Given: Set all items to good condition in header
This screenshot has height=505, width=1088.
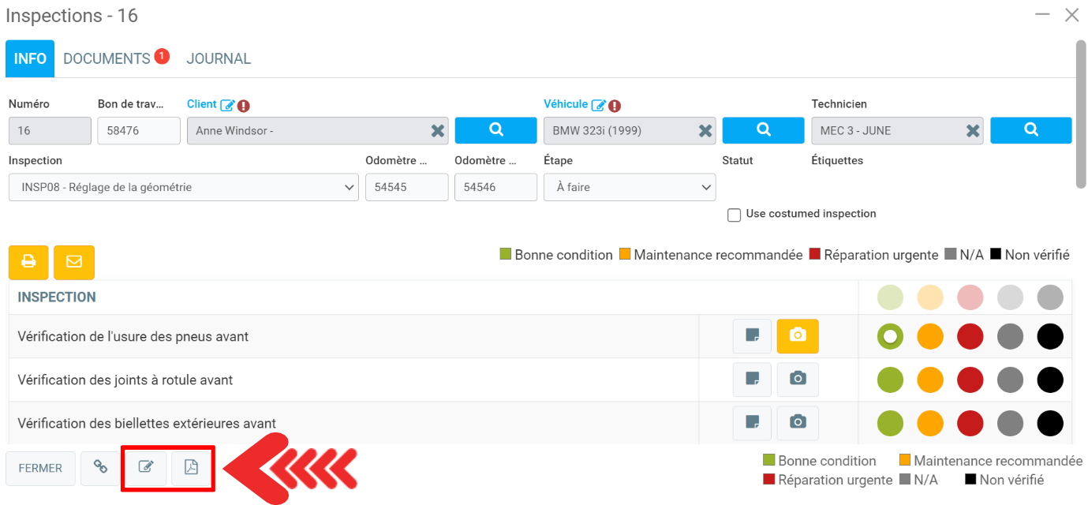Looking at the screenshot, I should [x=890, y=297].
